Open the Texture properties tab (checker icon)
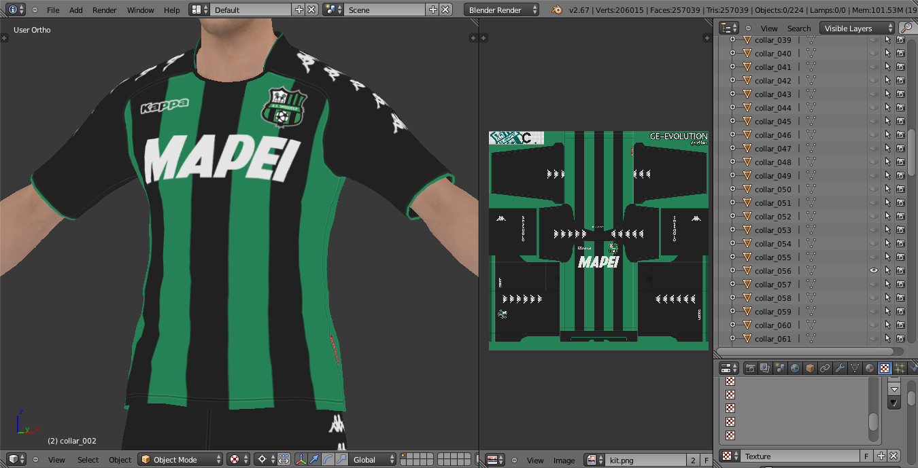 coord(885,368)
